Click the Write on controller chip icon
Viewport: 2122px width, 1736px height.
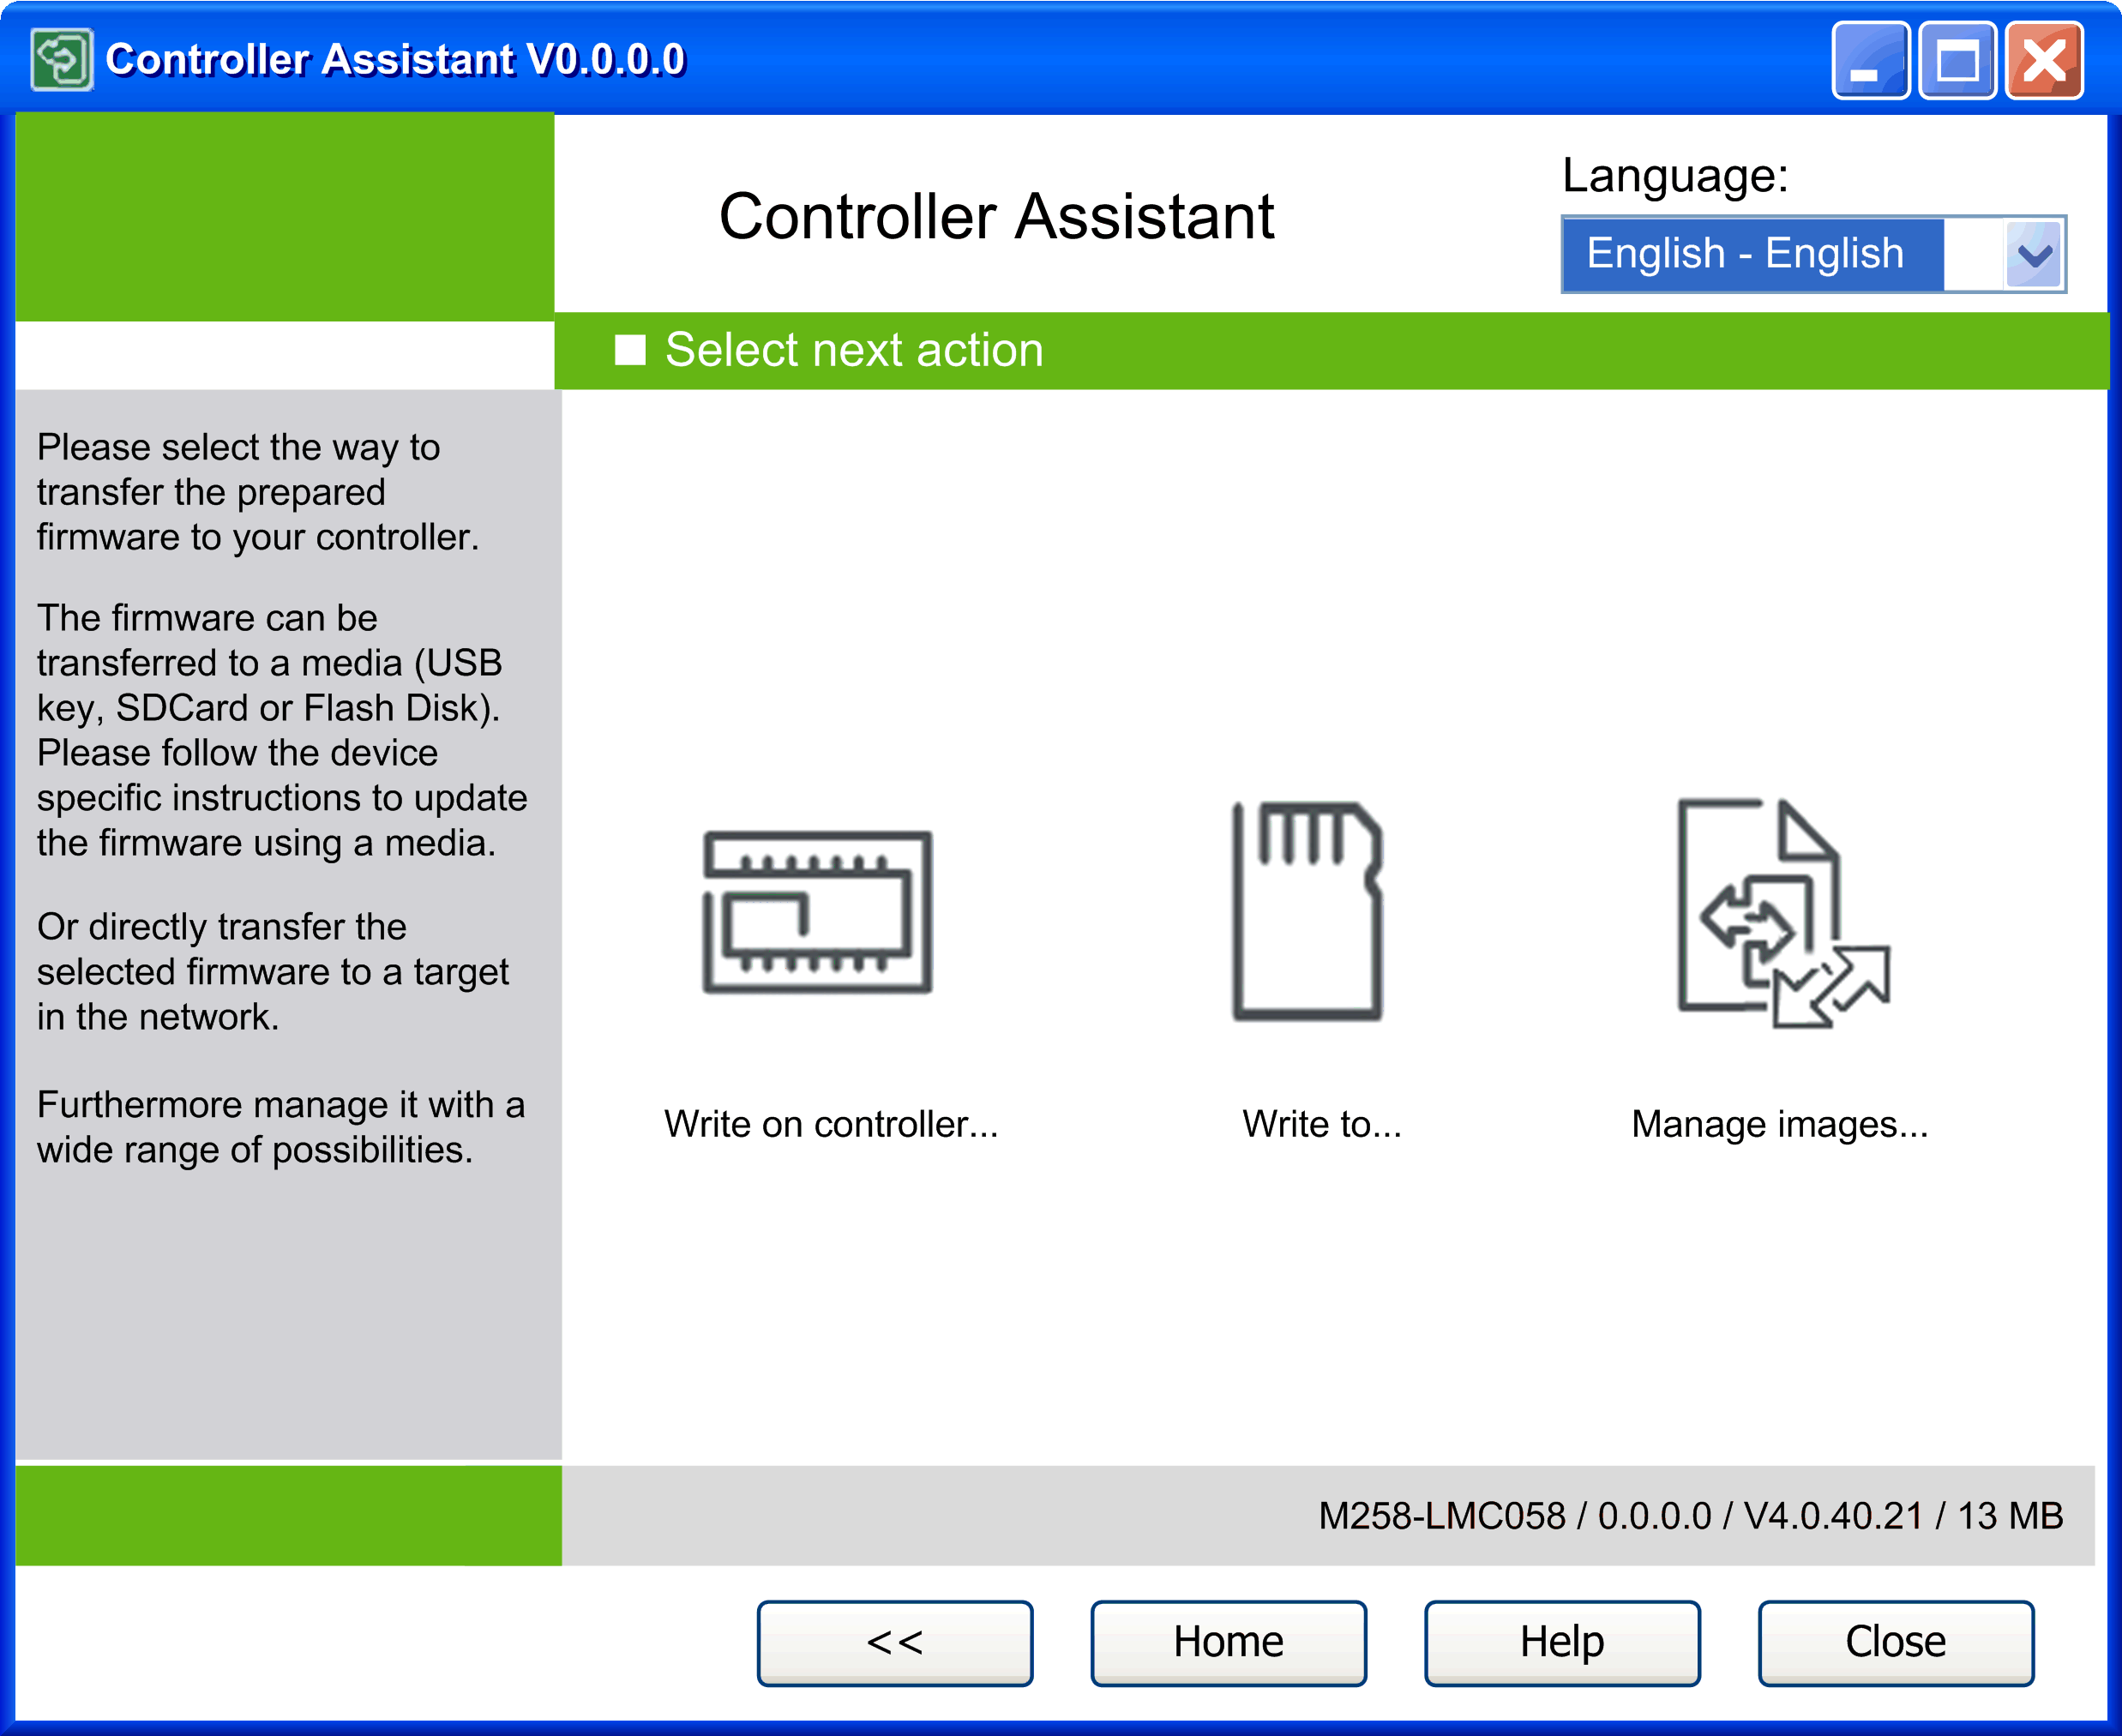pos(817,912)
